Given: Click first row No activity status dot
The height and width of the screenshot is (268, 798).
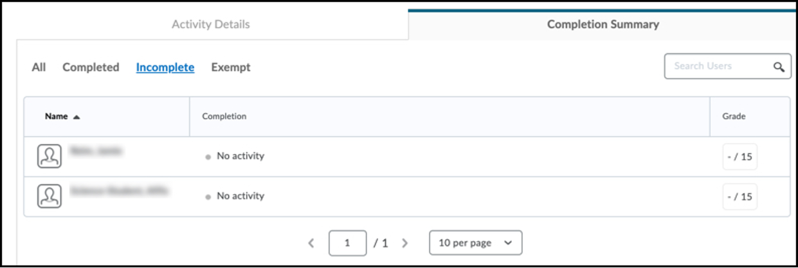Looking at the screenshot, I should pyautogui.click(x=208, y=157).
